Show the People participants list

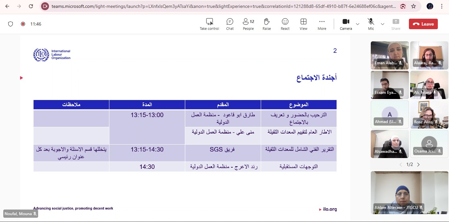[x=248, y=24]
